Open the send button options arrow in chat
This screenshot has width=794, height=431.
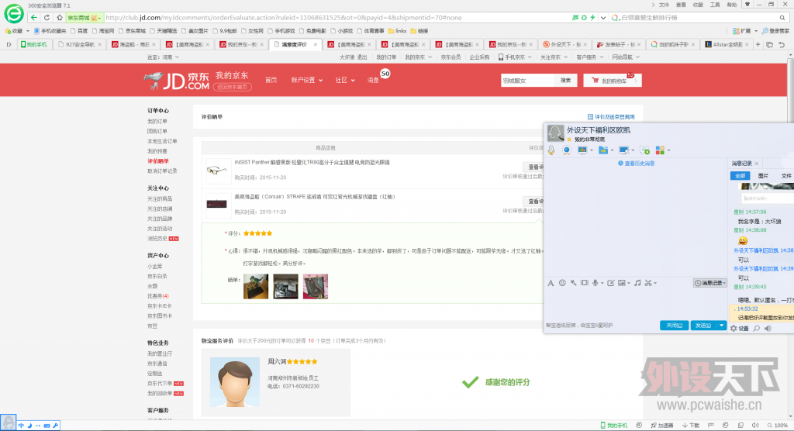point(722,325)
